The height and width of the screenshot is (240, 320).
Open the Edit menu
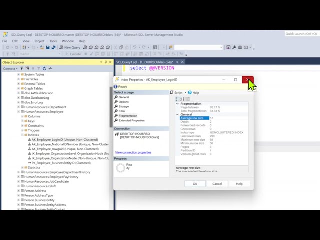pyautogui.click(x=15, y=41)
